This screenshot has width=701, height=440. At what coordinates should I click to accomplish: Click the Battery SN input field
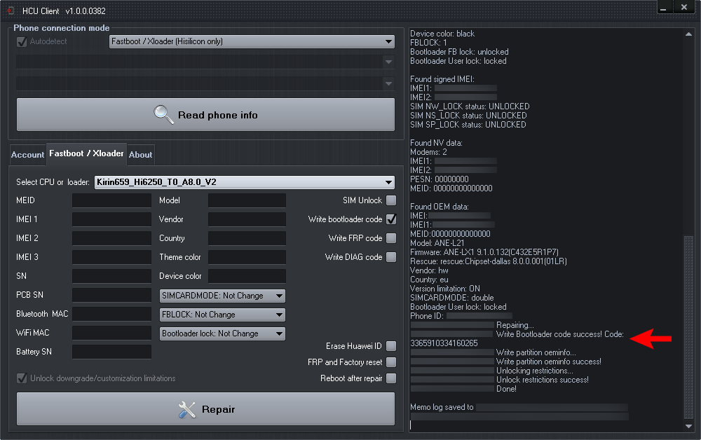click(x=111, y=352)
